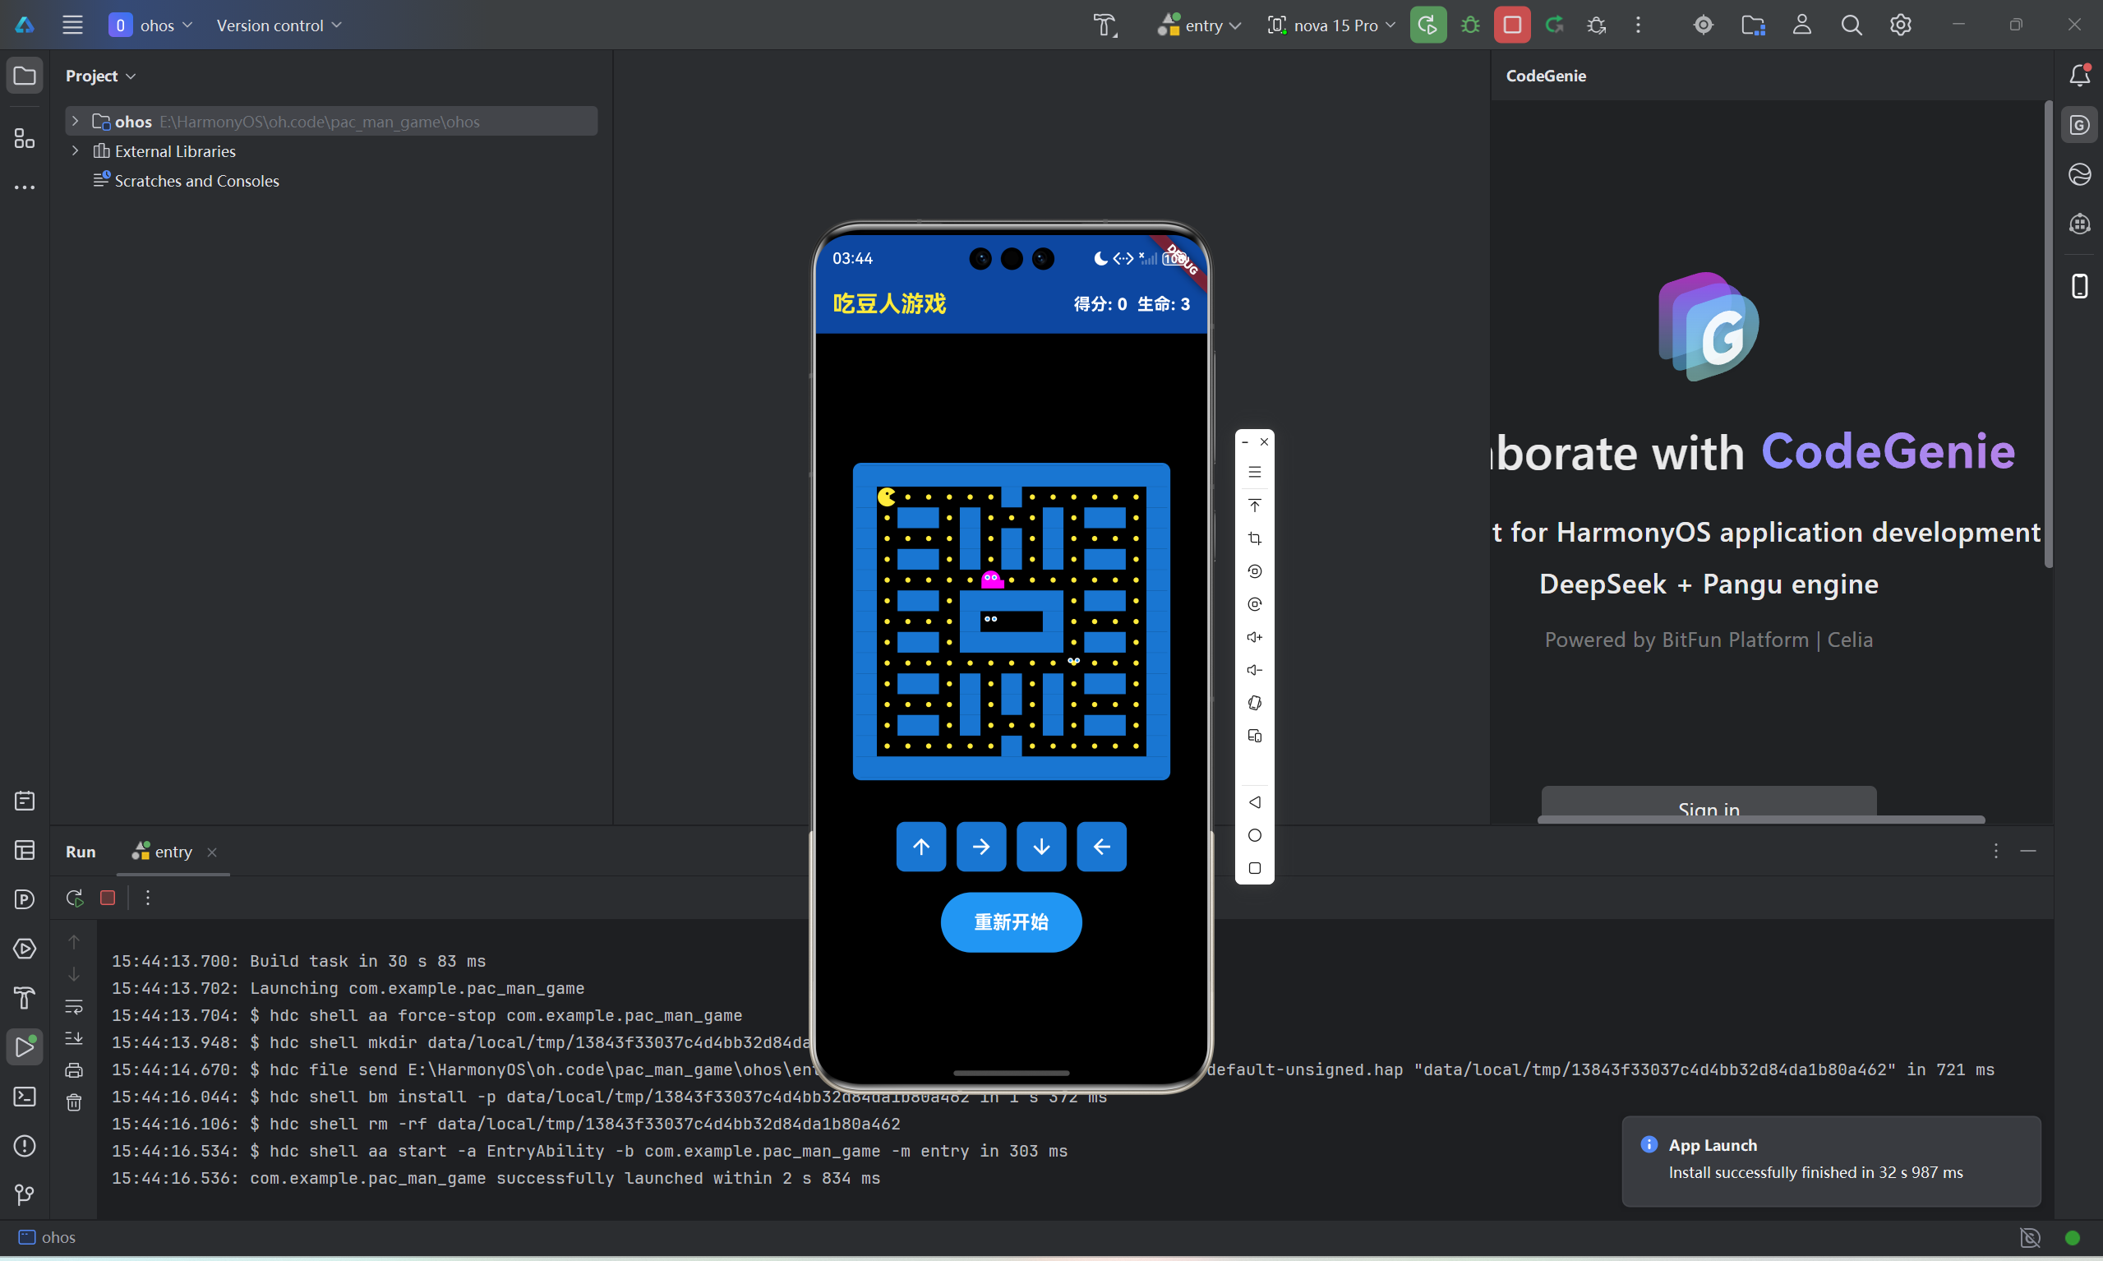Click the red Stop button in the top toolbar

click(1512, 25)
